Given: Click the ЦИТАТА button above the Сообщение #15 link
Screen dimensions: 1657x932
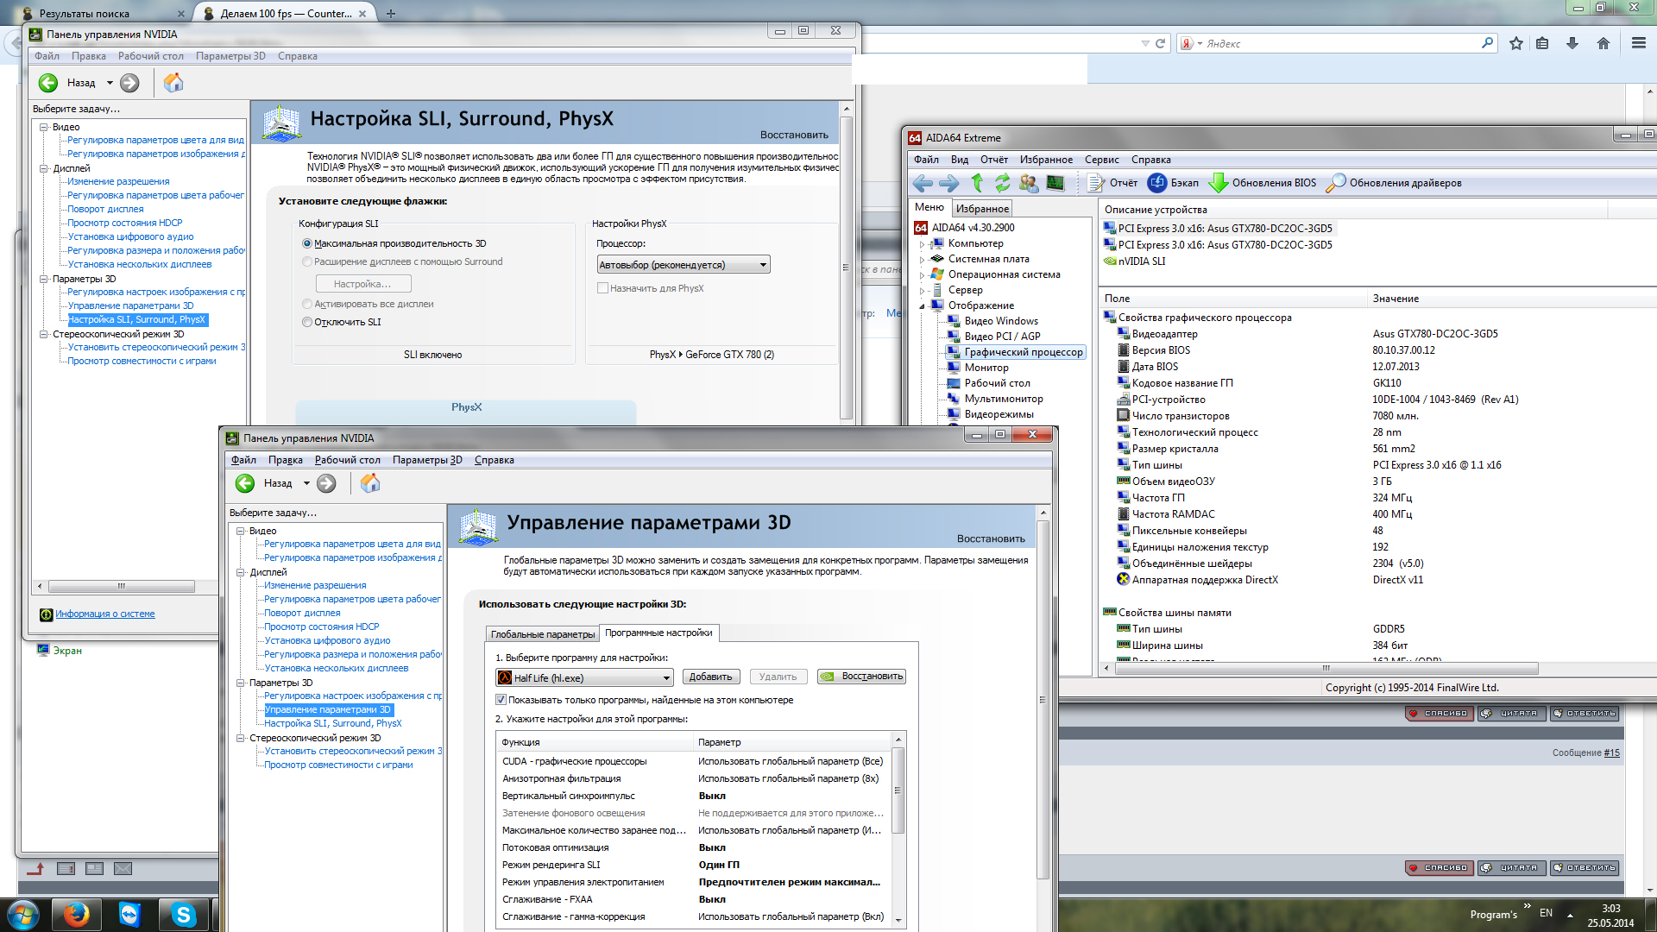Looking at the screenshot, I should coord(1510,714).
